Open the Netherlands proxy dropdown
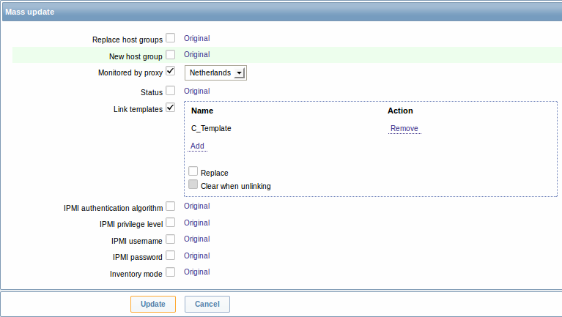The height and width of the screenshot is (317, 562). point(215,72)
